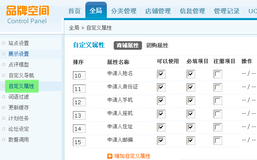The image size is (257, 160).
Task: Toggle 必填项目 for 申请人身份证
Action: coord(191,88)
